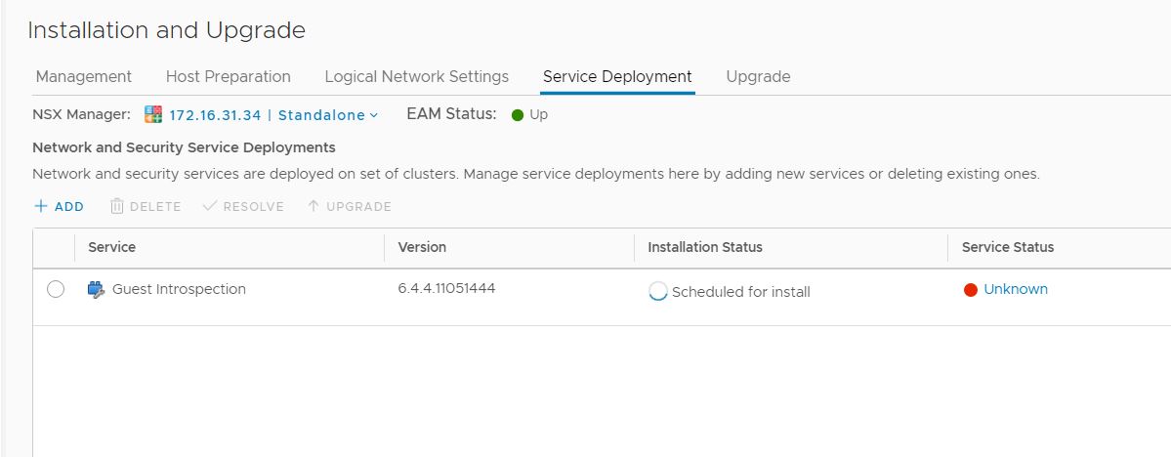Sort by the Service column header

tap(111, 247)
